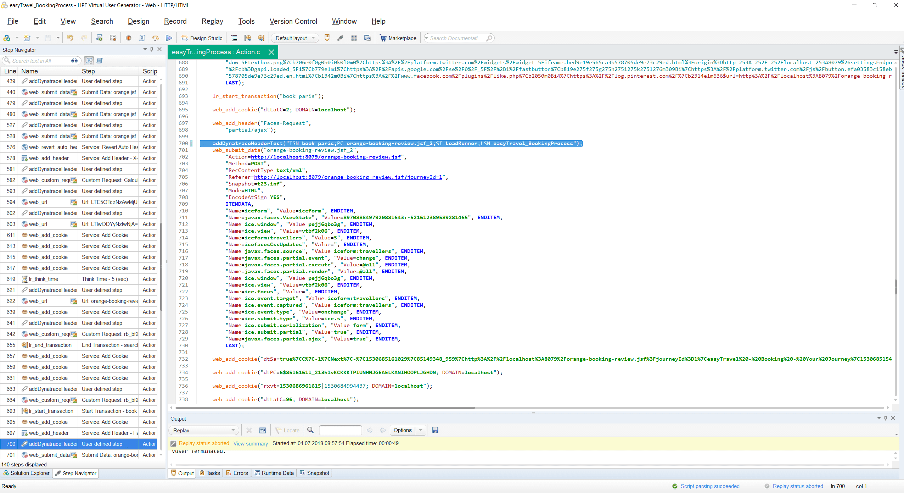904x493 pixels.
Task: Click the code editor horizontal scrollbar
Action: [325, 408]
